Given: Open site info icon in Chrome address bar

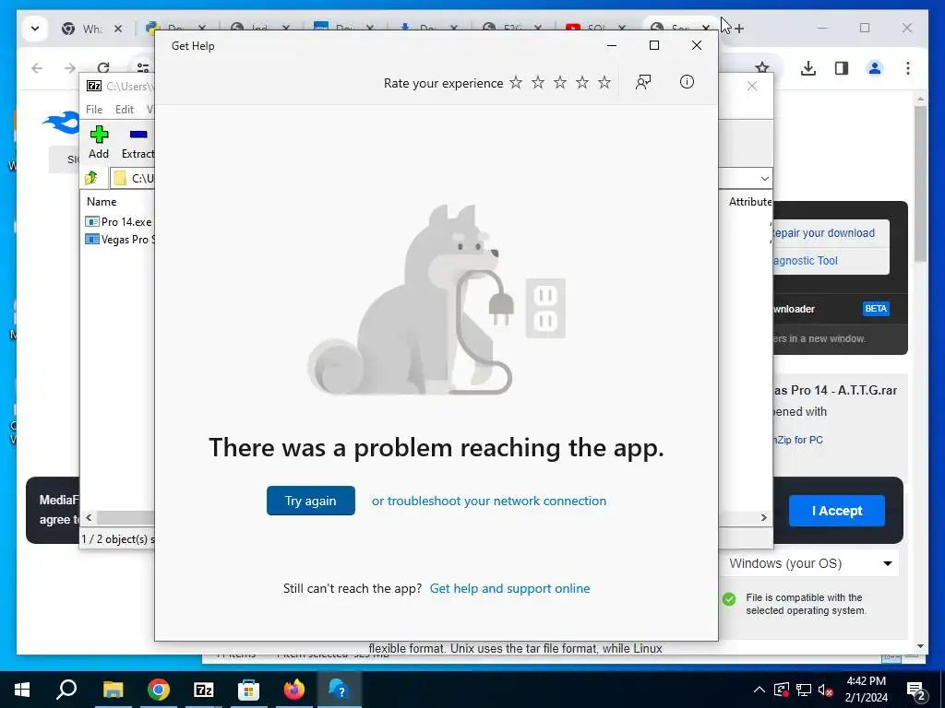Looking at the screenshot, I should click(143, 68).
